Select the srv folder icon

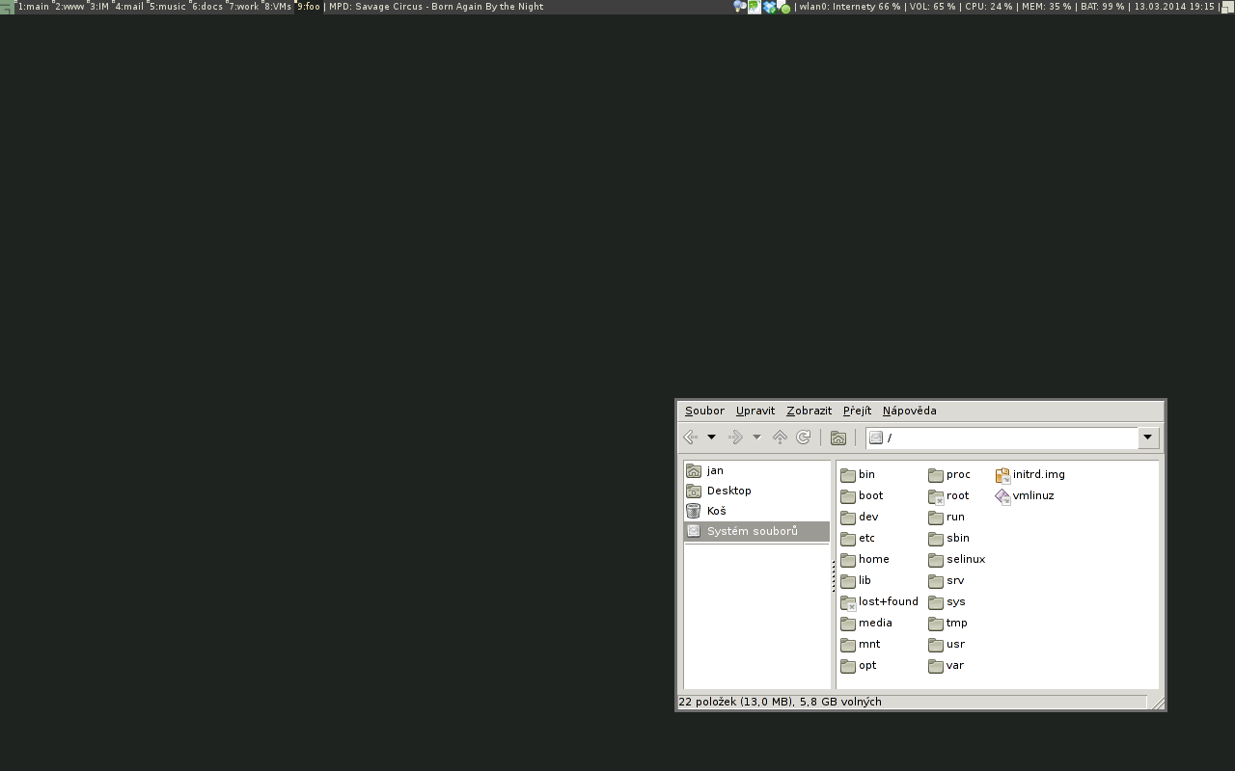[936, 580]
